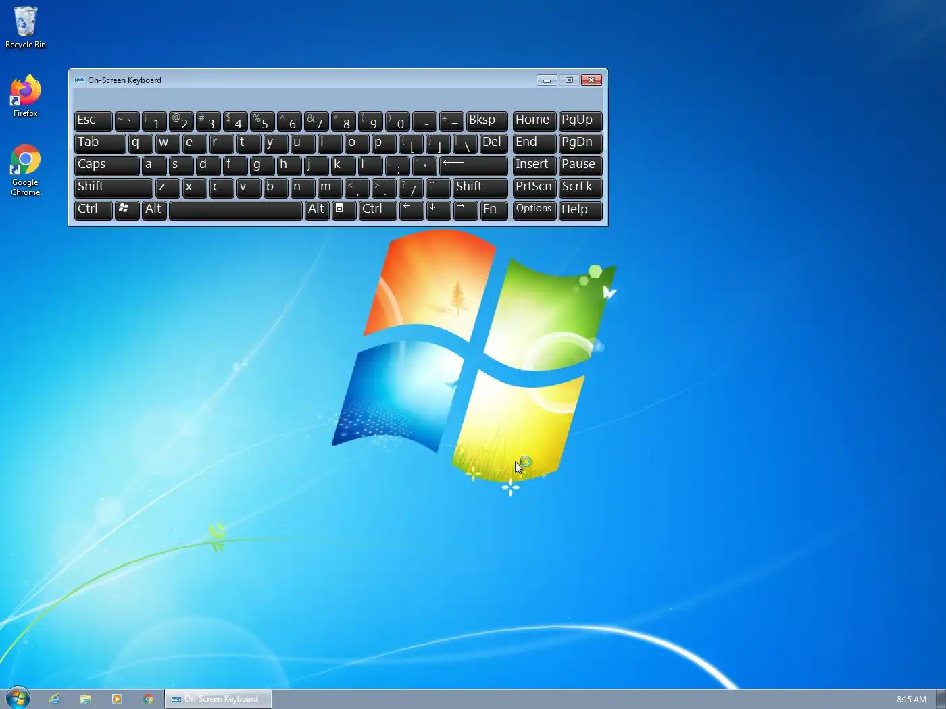Click the context menu key on keyboard
946x709 pixels.
coord(344,210)
